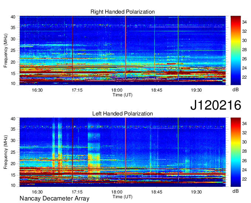
Task: Click the "Left Handed Polarization" title
Action: pyautogui.click(x=123, y=114)
